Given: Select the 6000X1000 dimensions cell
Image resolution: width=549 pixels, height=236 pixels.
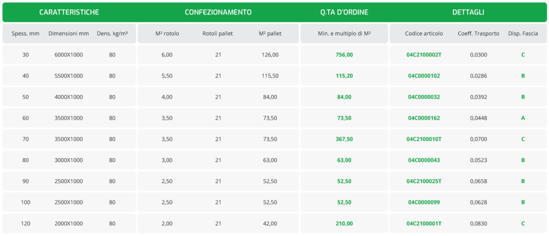Looking at the screenshot, I should point(69,55).
